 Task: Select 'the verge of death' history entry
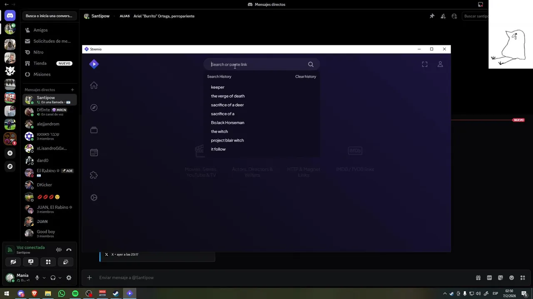pos(228,96)
